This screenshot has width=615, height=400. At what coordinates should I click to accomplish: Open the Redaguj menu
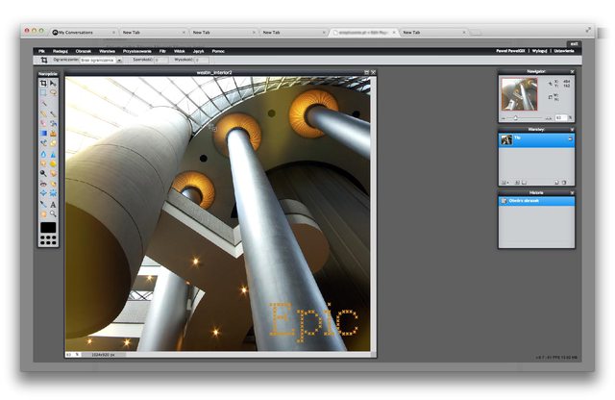pyautogui.click(x=61, y=51)
